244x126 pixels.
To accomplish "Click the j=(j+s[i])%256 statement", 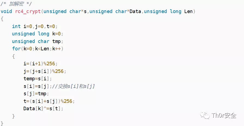I will point(45,71).
